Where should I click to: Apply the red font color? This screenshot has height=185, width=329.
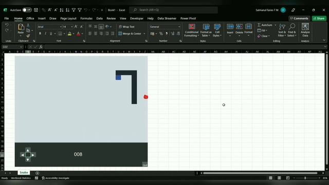pyautogui.click(x=78, y=33)
